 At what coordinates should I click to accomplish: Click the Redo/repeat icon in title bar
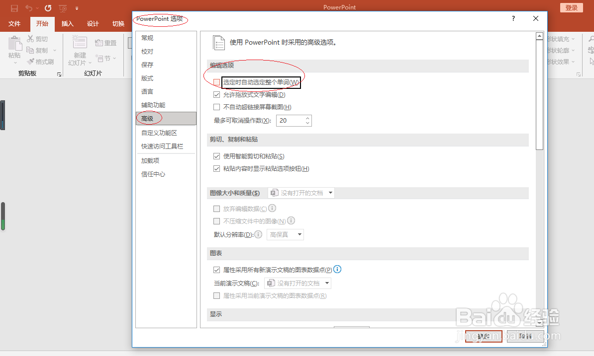coord(48,8)
